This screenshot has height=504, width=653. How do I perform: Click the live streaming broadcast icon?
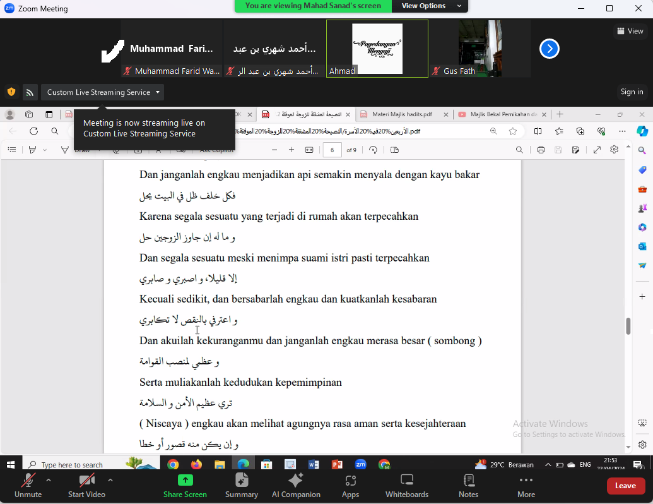[x=30, y=93]
